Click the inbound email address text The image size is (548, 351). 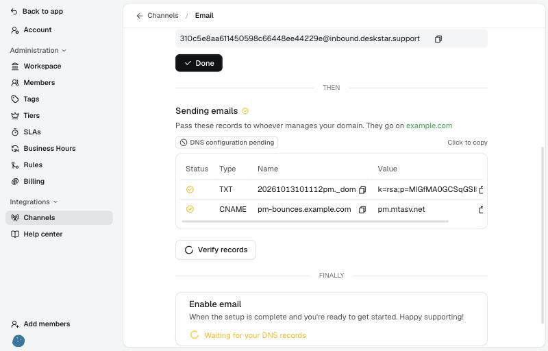tap(299, 39)
